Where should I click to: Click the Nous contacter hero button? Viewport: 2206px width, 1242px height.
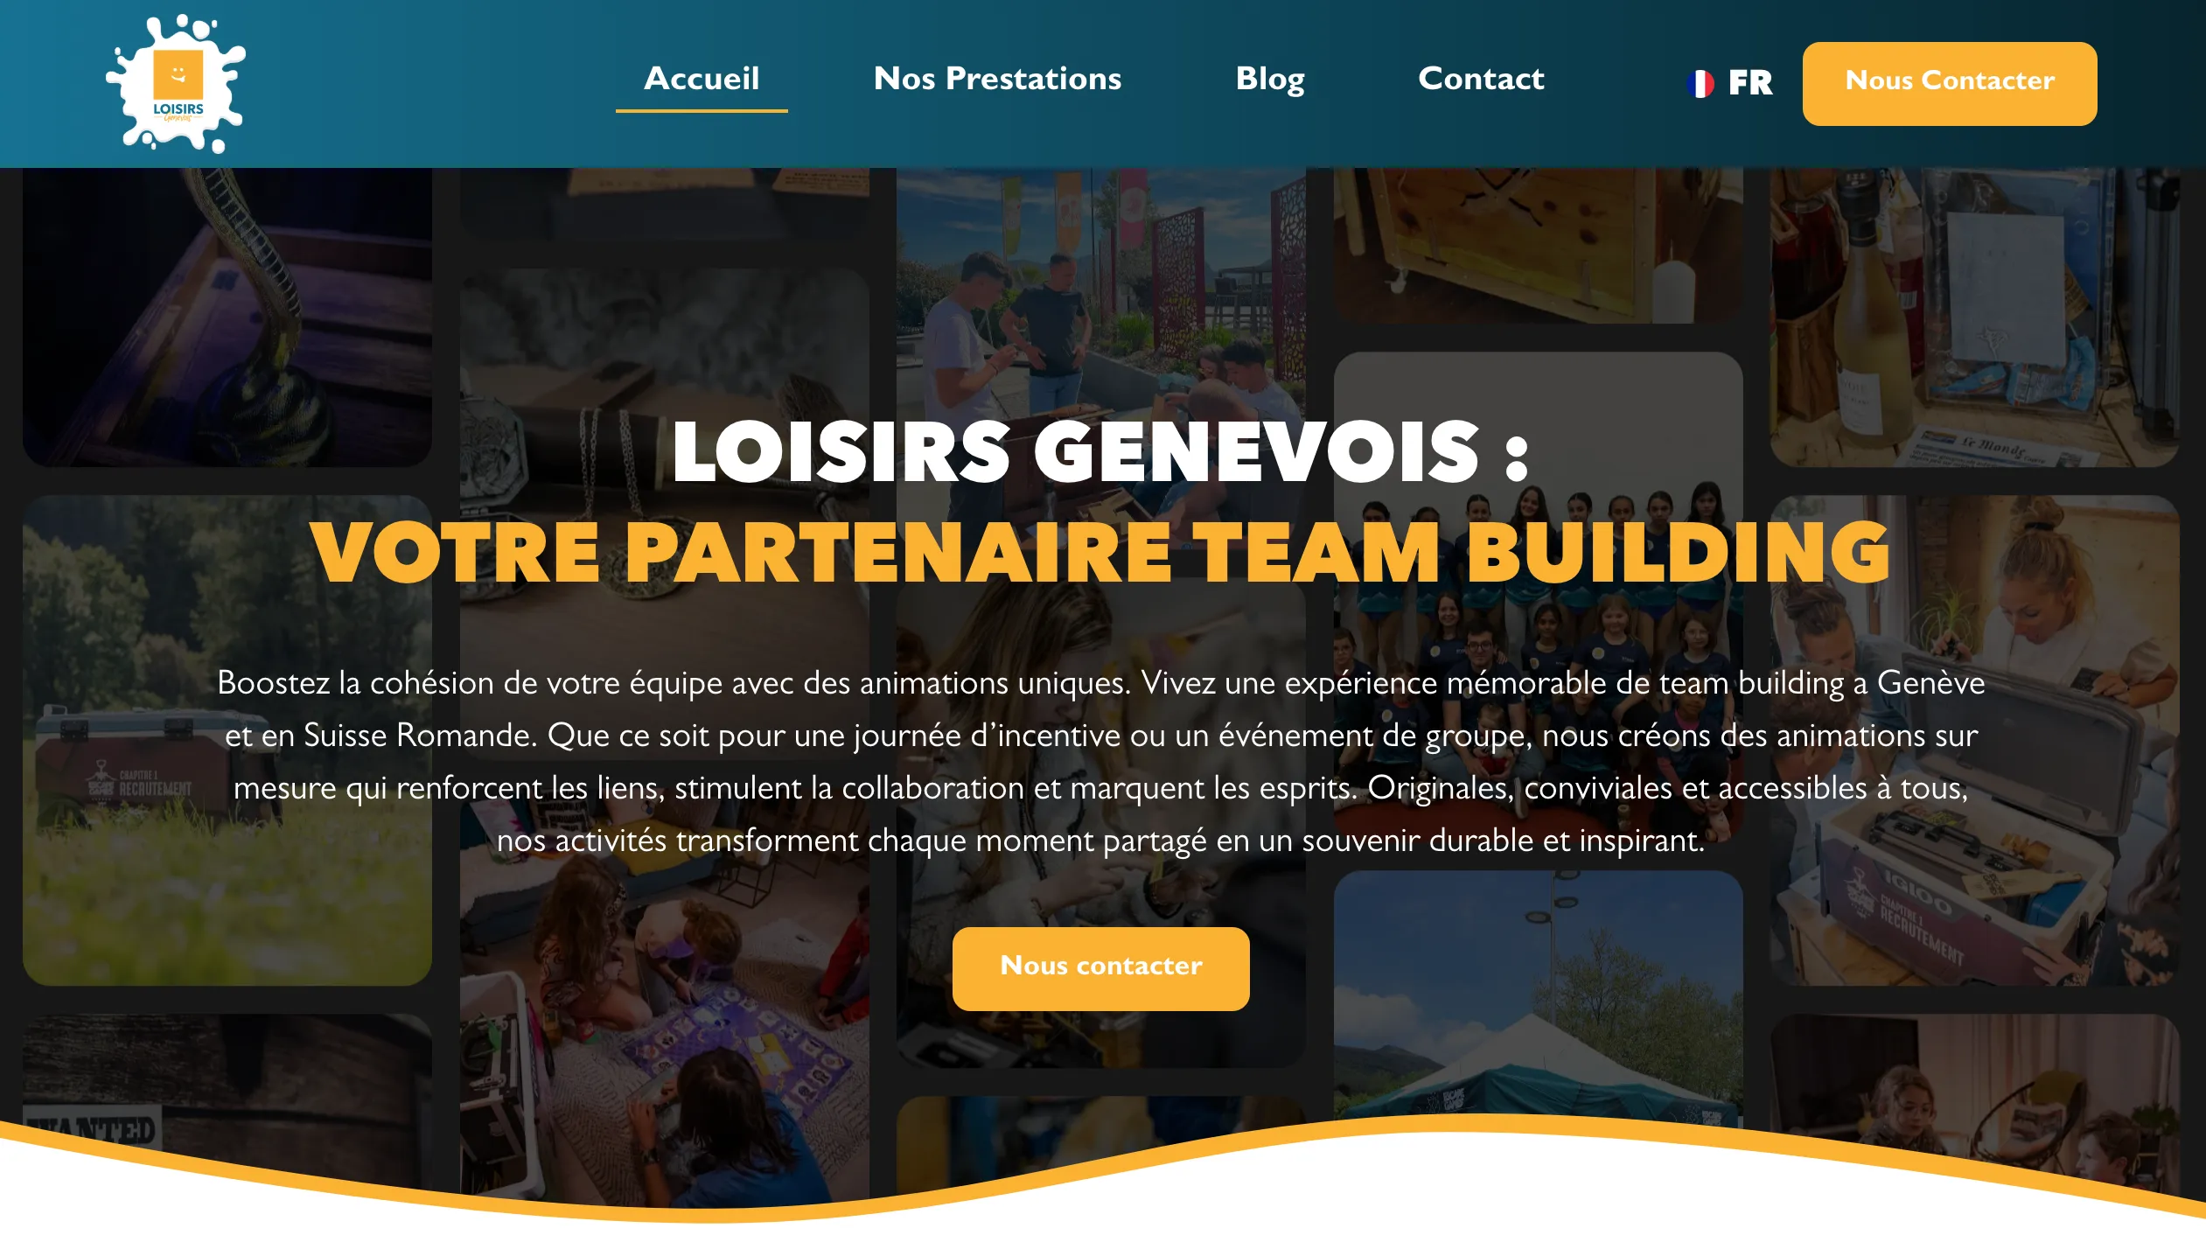coord(1100,967)
